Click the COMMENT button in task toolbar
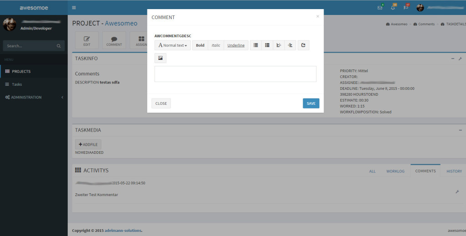The height and width of the screenshot is (236, 466). tap(114, 40)
